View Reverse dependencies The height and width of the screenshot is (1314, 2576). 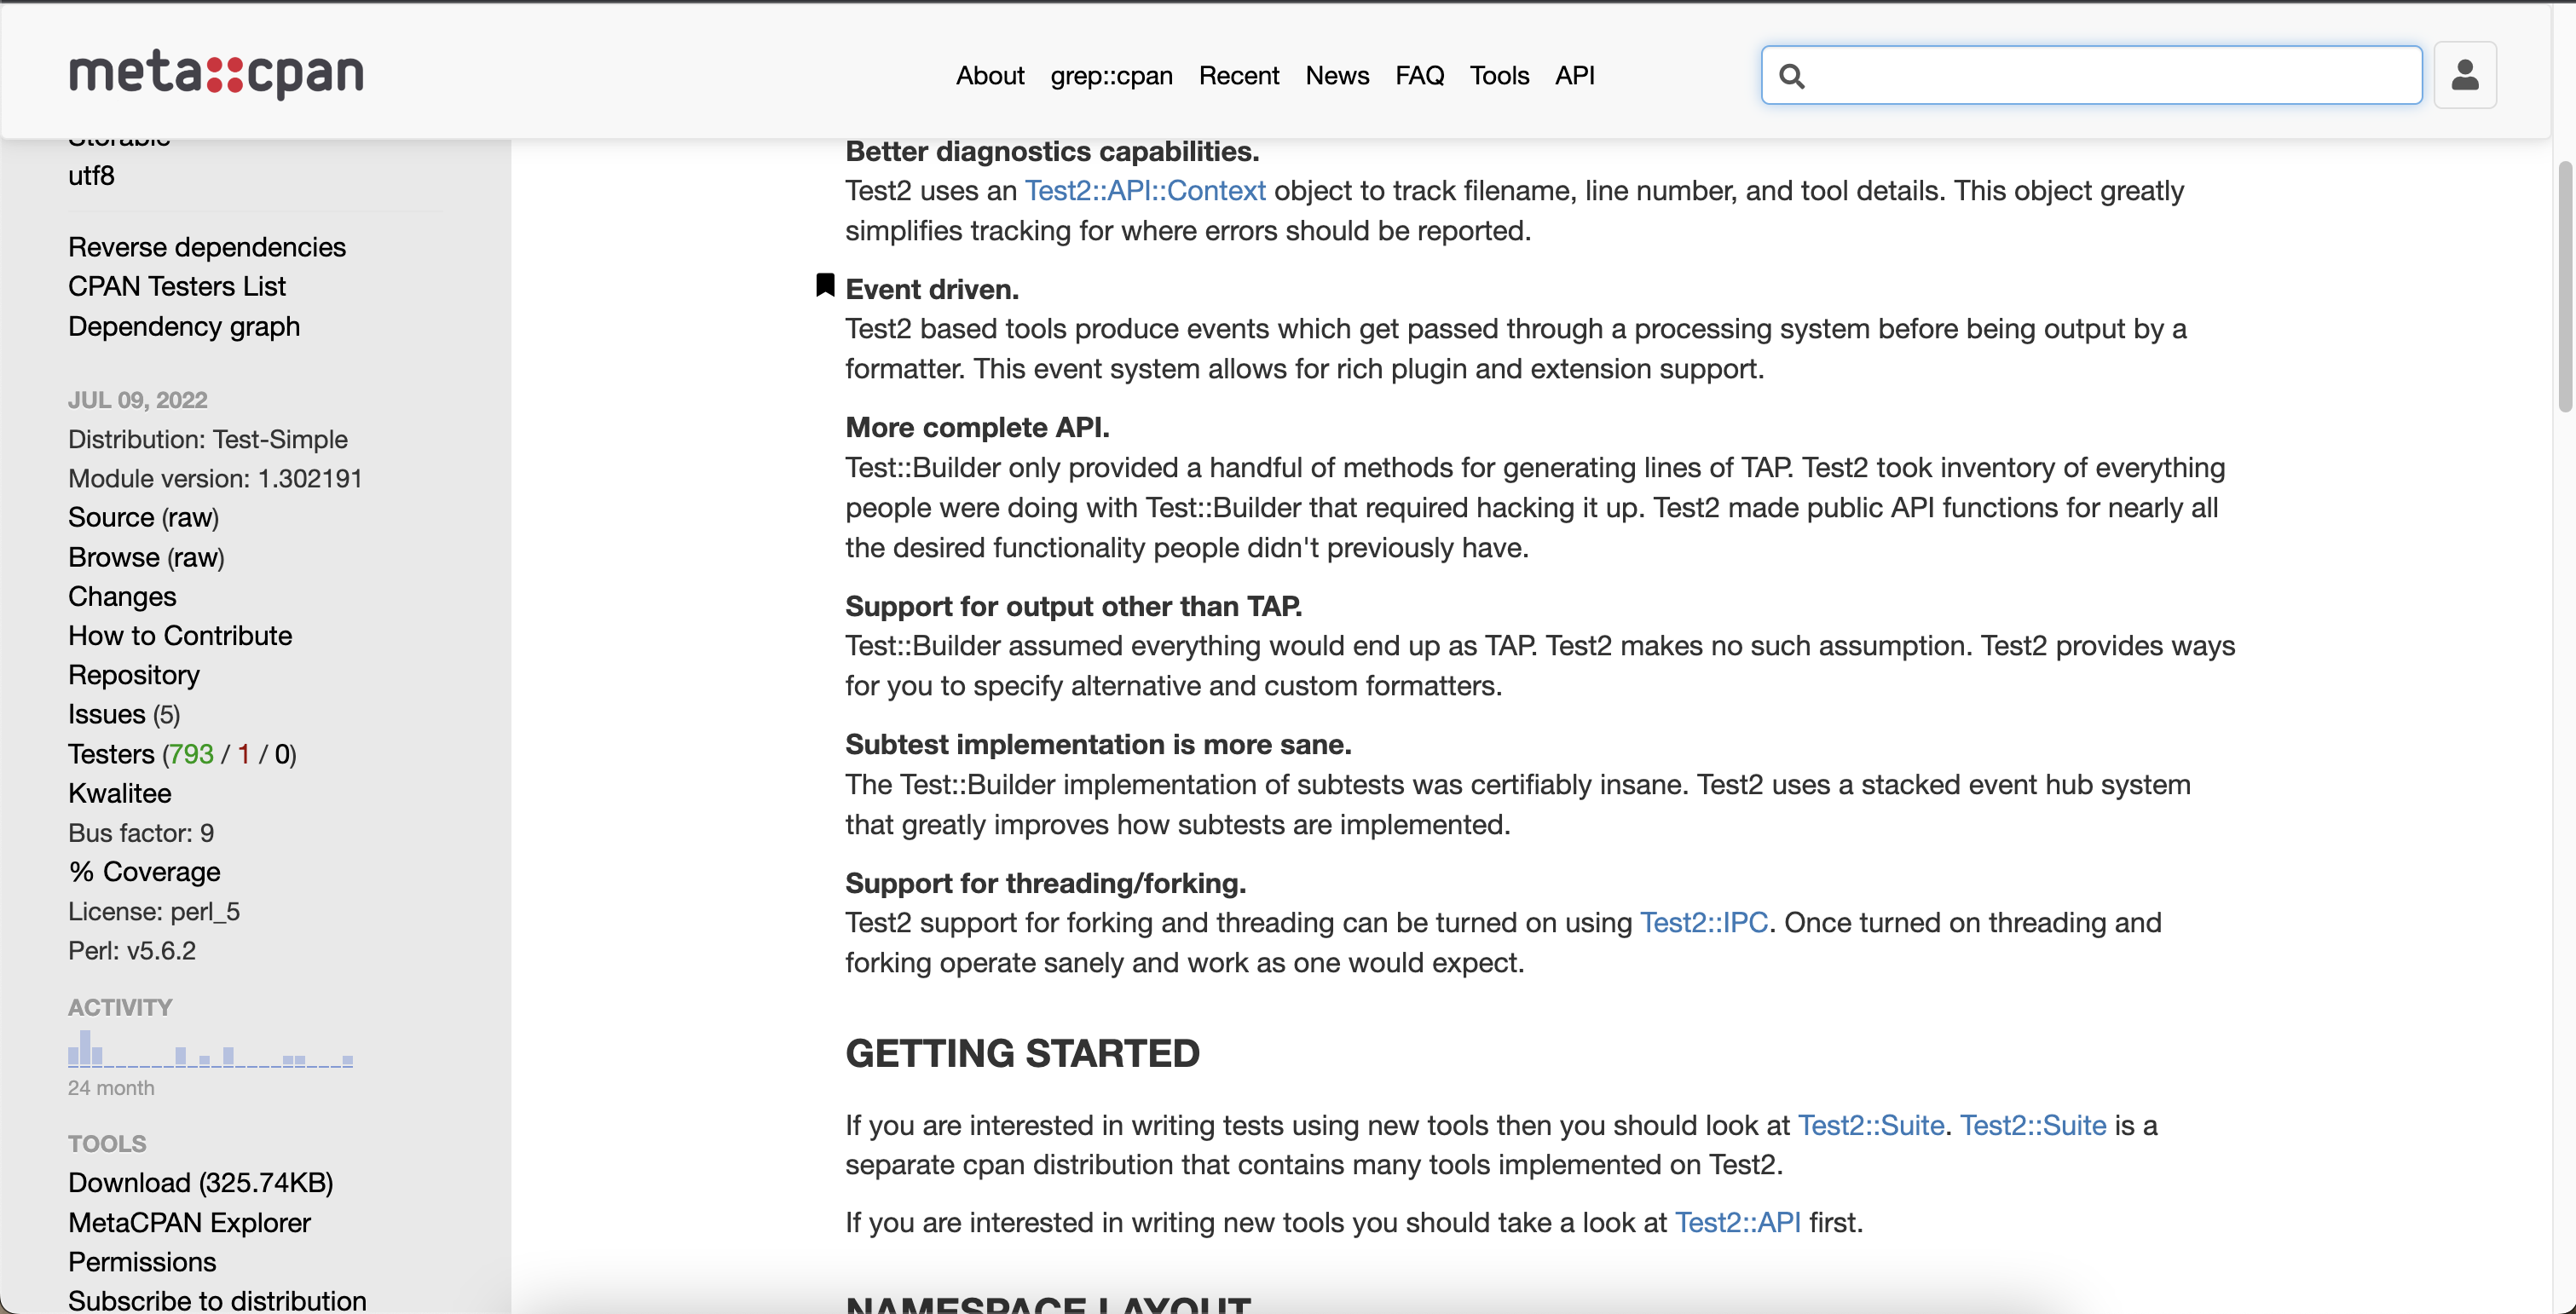207,247
